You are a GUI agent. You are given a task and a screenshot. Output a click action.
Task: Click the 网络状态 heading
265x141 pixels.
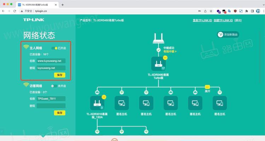pyautogui.click(x=39, y=35)
